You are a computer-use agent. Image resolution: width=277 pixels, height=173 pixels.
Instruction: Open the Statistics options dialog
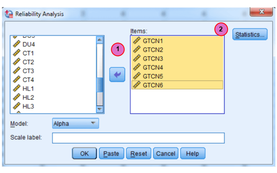(x=250, y=34)
